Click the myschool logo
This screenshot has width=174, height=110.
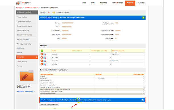click(x=24, y=3)
